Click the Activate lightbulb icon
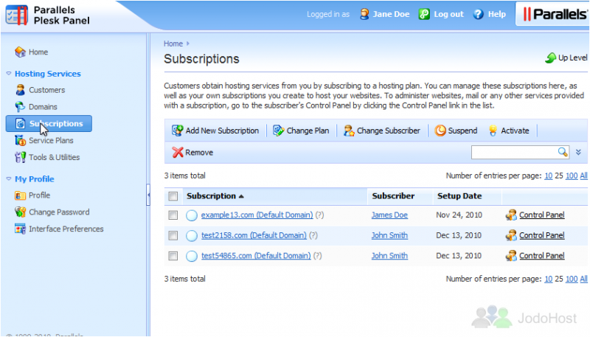 tap(493, 131)
